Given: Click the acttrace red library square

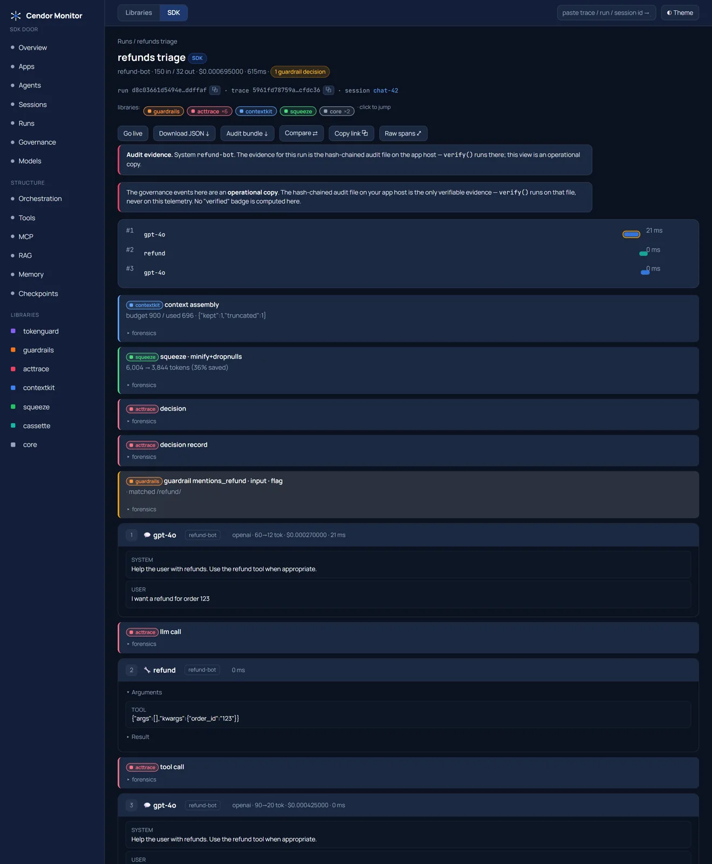Looking at the screenshot, I should click(13, 369).
